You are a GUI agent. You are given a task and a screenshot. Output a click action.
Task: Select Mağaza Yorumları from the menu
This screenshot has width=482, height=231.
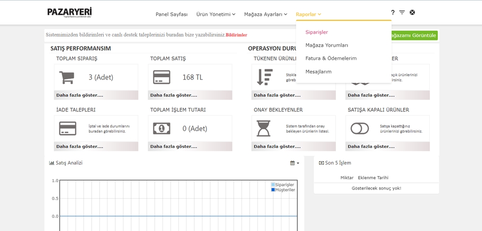tap(327, 45)
